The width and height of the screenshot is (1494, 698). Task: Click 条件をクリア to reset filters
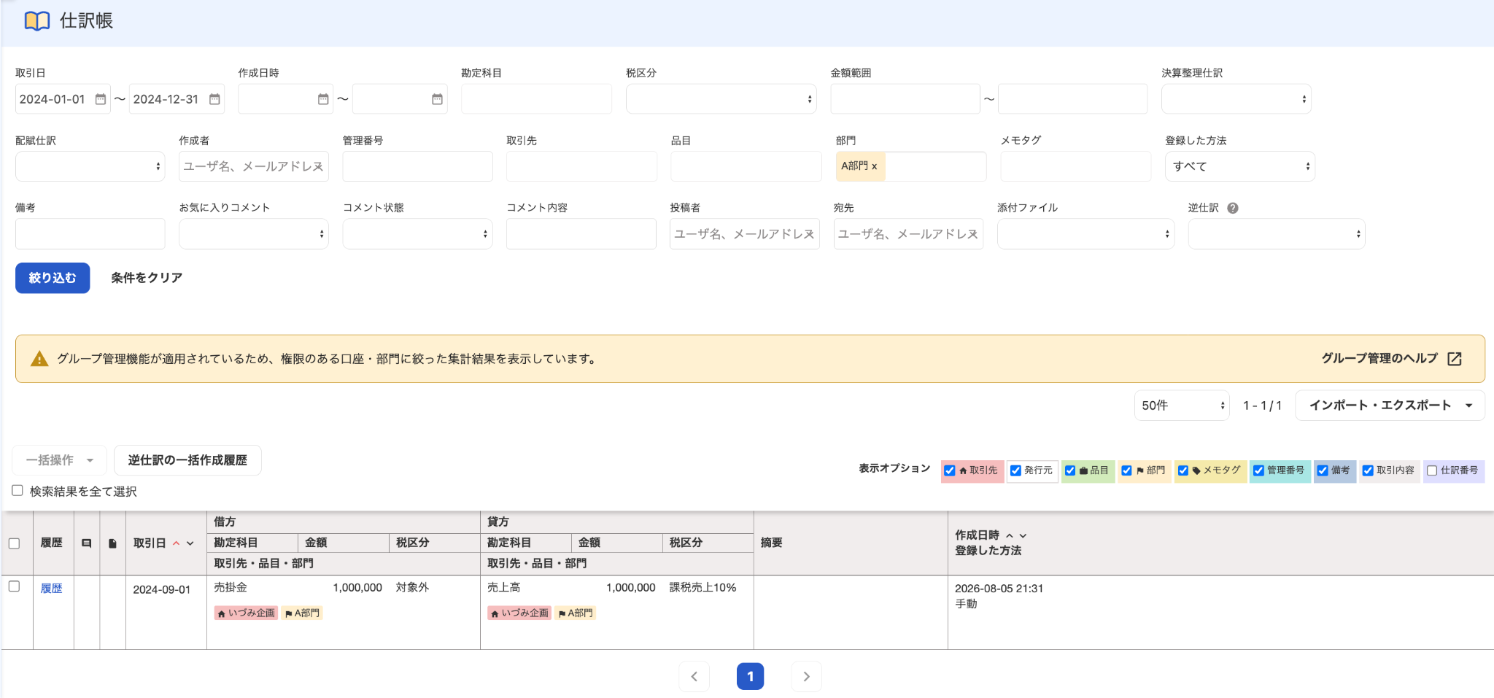pos(147,278)
